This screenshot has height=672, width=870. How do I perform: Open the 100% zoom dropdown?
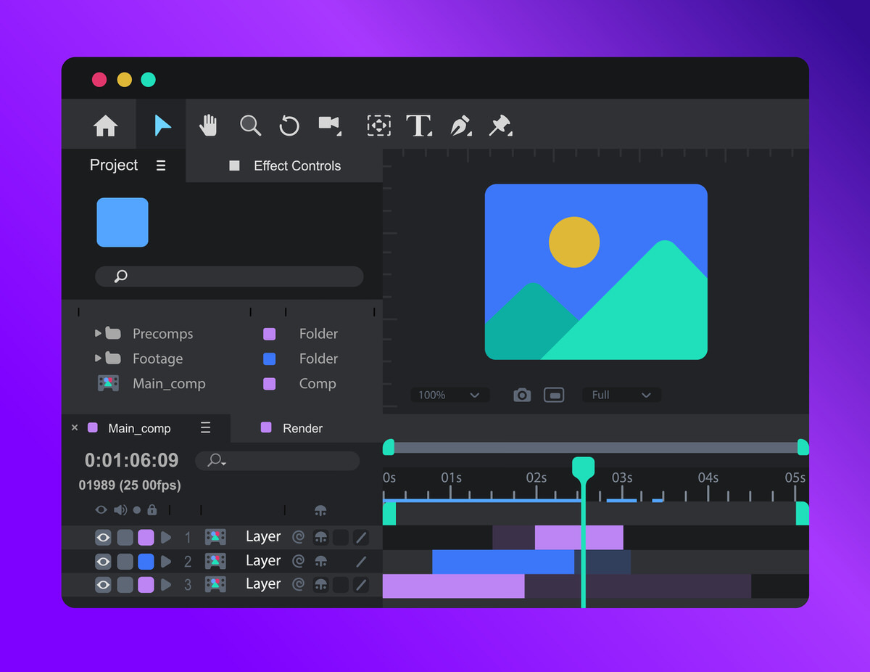coord(449,395)
